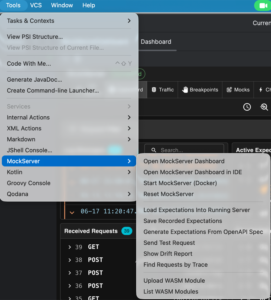Screen dimensions: 271x300
Task: Select Code With Me... menu item
Action: pyautogui.click(x=69, y=63)
